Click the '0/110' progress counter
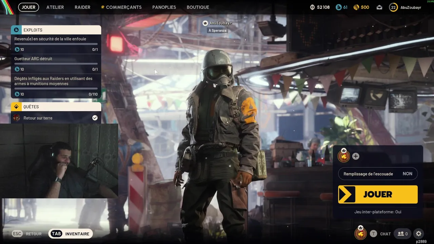The image size is (434, 244). pos(93,94)
